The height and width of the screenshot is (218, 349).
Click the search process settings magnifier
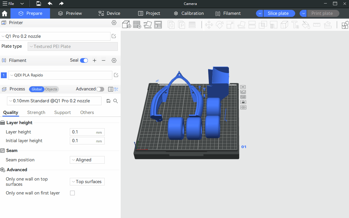pyautogui.click(x=115, y=101)
